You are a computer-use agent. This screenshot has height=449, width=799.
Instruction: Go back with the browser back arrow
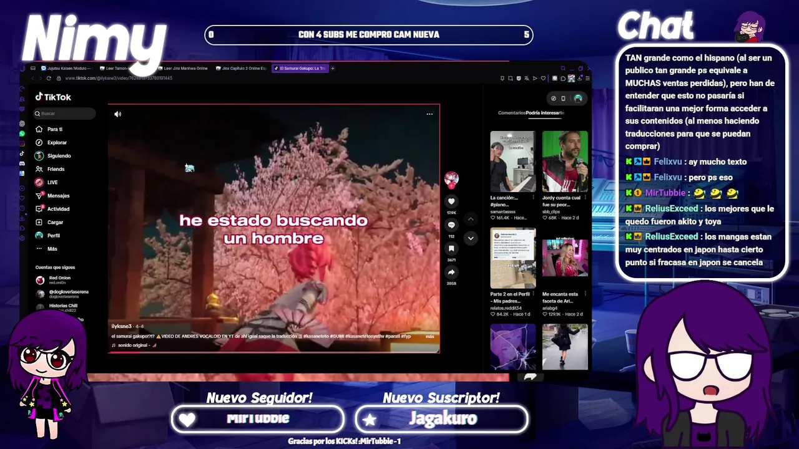tap(33, 78)
